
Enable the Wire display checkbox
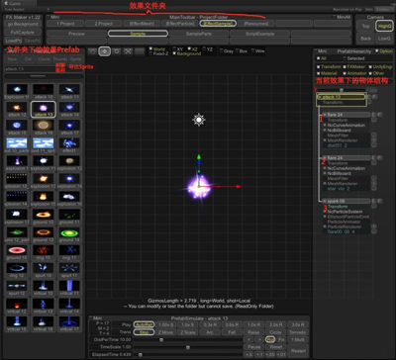[x=253, y=51]
